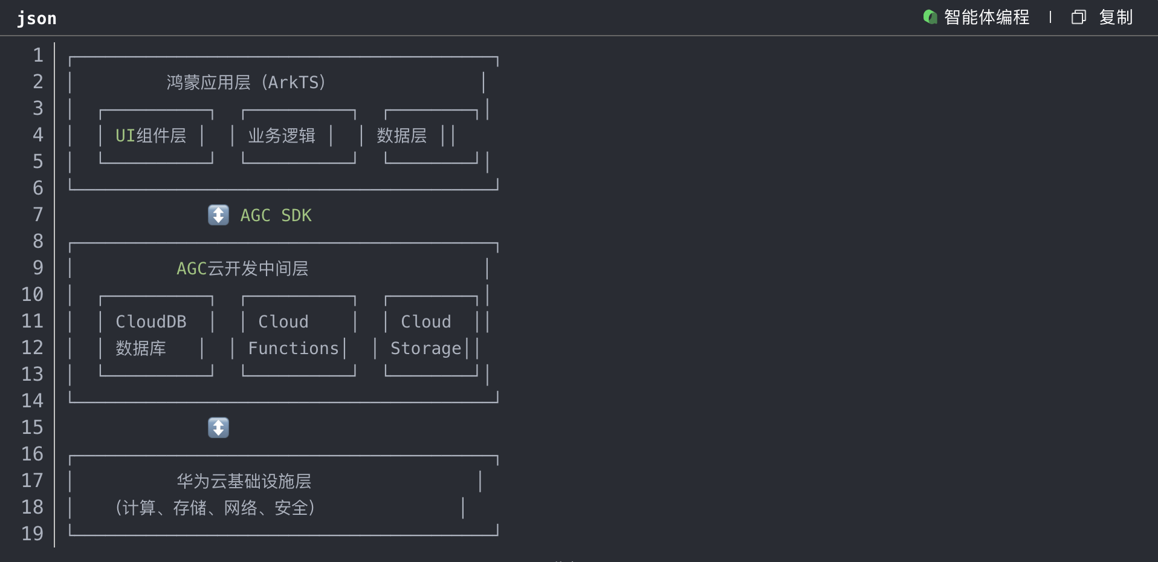Select line number 19 in the gutter
This screenshot has width=1158, height=562.
[33, 534]
